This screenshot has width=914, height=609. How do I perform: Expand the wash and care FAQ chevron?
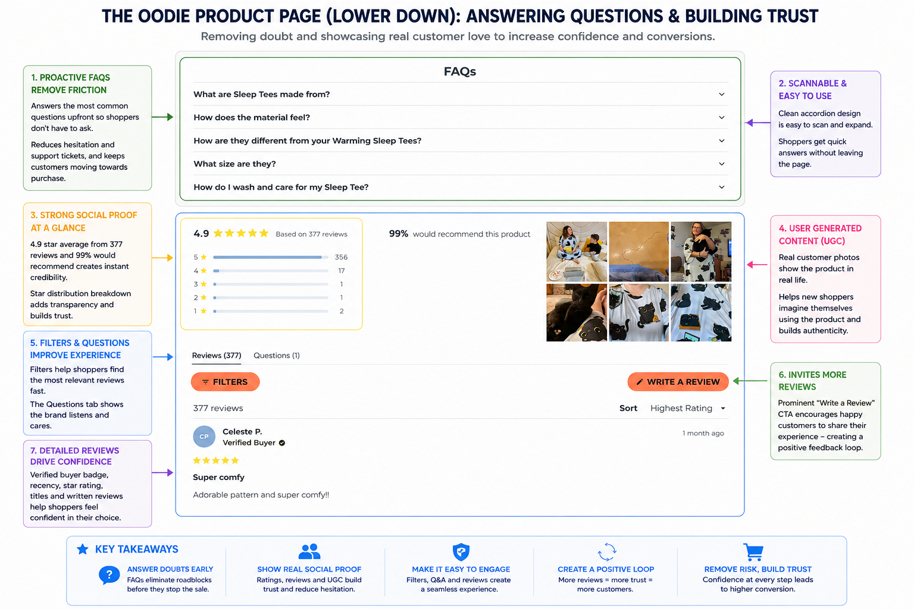pos(722,187)
